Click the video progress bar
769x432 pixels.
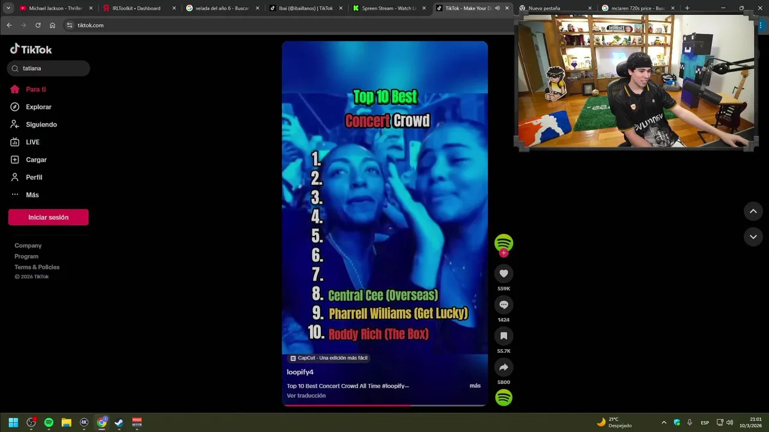coord(384,405)
